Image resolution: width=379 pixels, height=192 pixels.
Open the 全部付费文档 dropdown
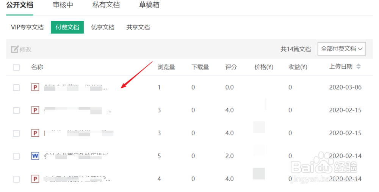pyautogui.click(x=341, y=49)
